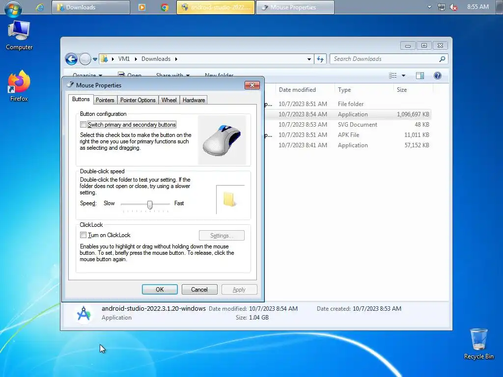Viewport: 503px width, 377px height.
Task: Launch Internet Explorer from the taskbar
Action: (x=40, y=7)
